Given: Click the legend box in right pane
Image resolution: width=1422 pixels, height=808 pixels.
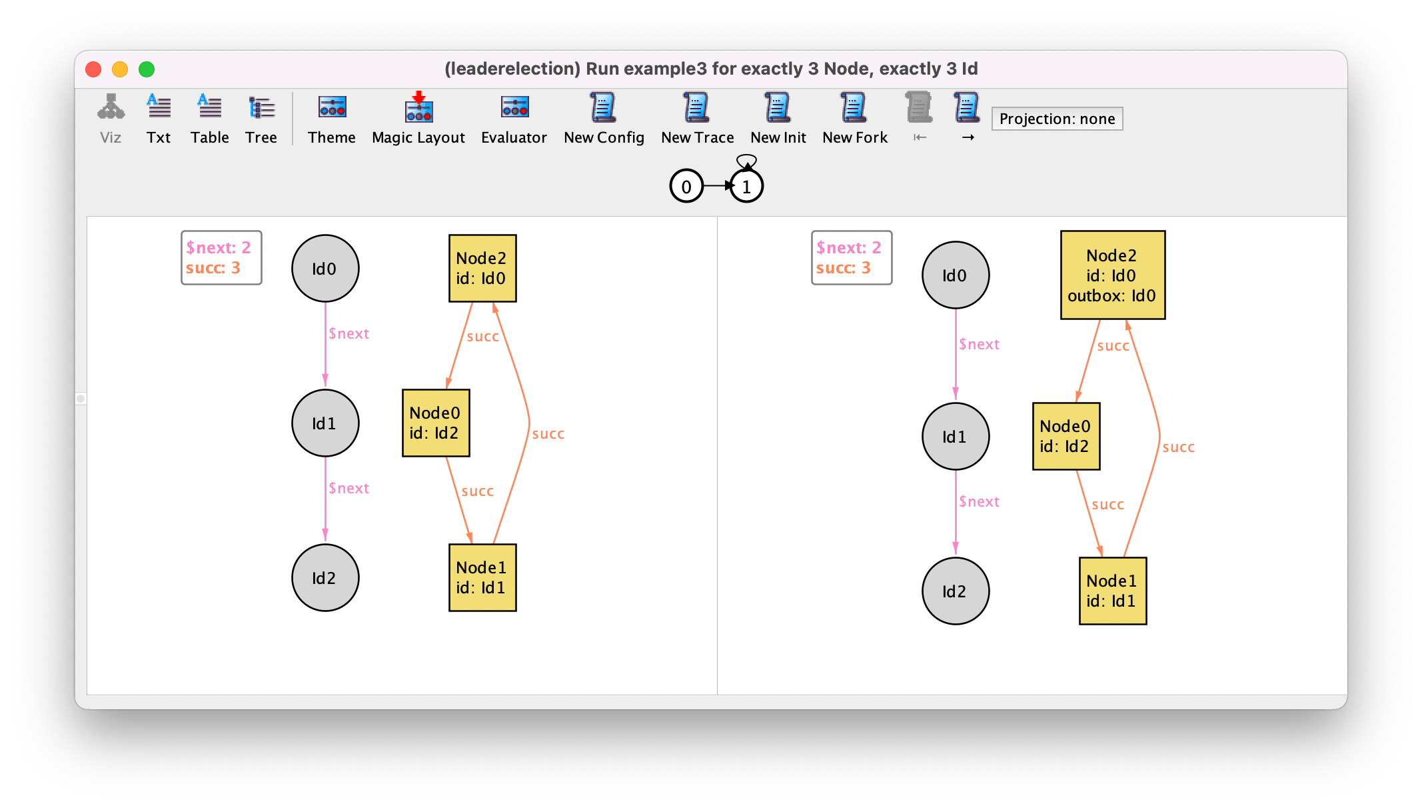Looking at the screenshot, I should (851, 257).
